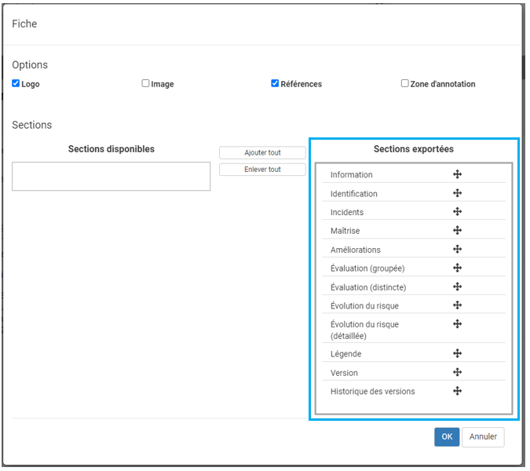Click the move handle for Version row
Screen dimensions: 530x471
coord(457,373)
